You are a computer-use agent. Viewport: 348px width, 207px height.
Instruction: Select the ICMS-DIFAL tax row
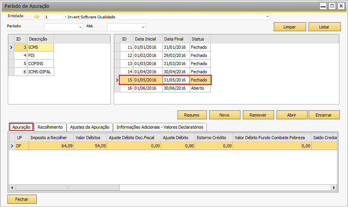[34, 72]
